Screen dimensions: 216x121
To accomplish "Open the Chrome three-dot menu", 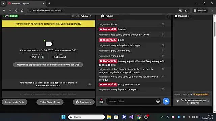I will (x=212, y=10).
